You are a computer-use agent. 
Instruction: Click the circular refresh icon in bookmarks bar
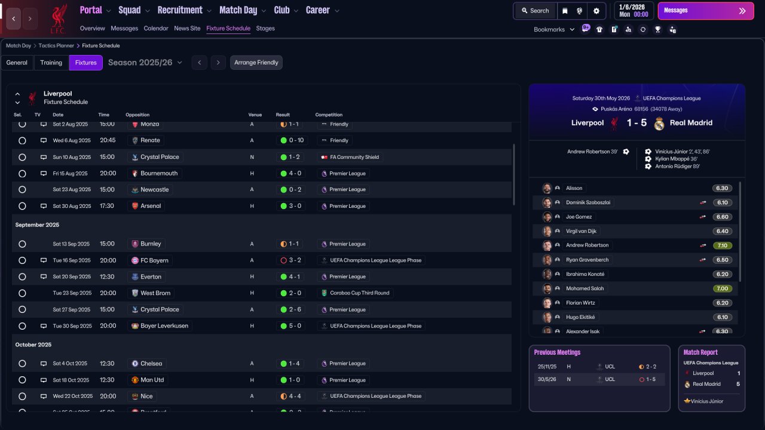point(643,29)
